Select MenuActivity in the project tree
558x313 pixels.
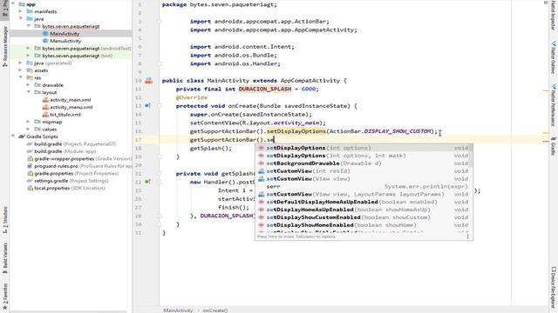[x=65, y=41]
